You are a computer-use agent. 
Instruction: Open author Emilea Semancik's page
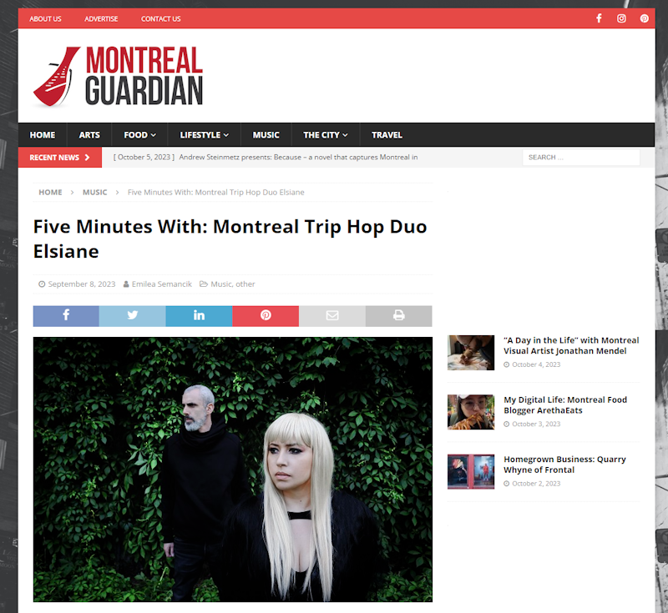point(161,284)
